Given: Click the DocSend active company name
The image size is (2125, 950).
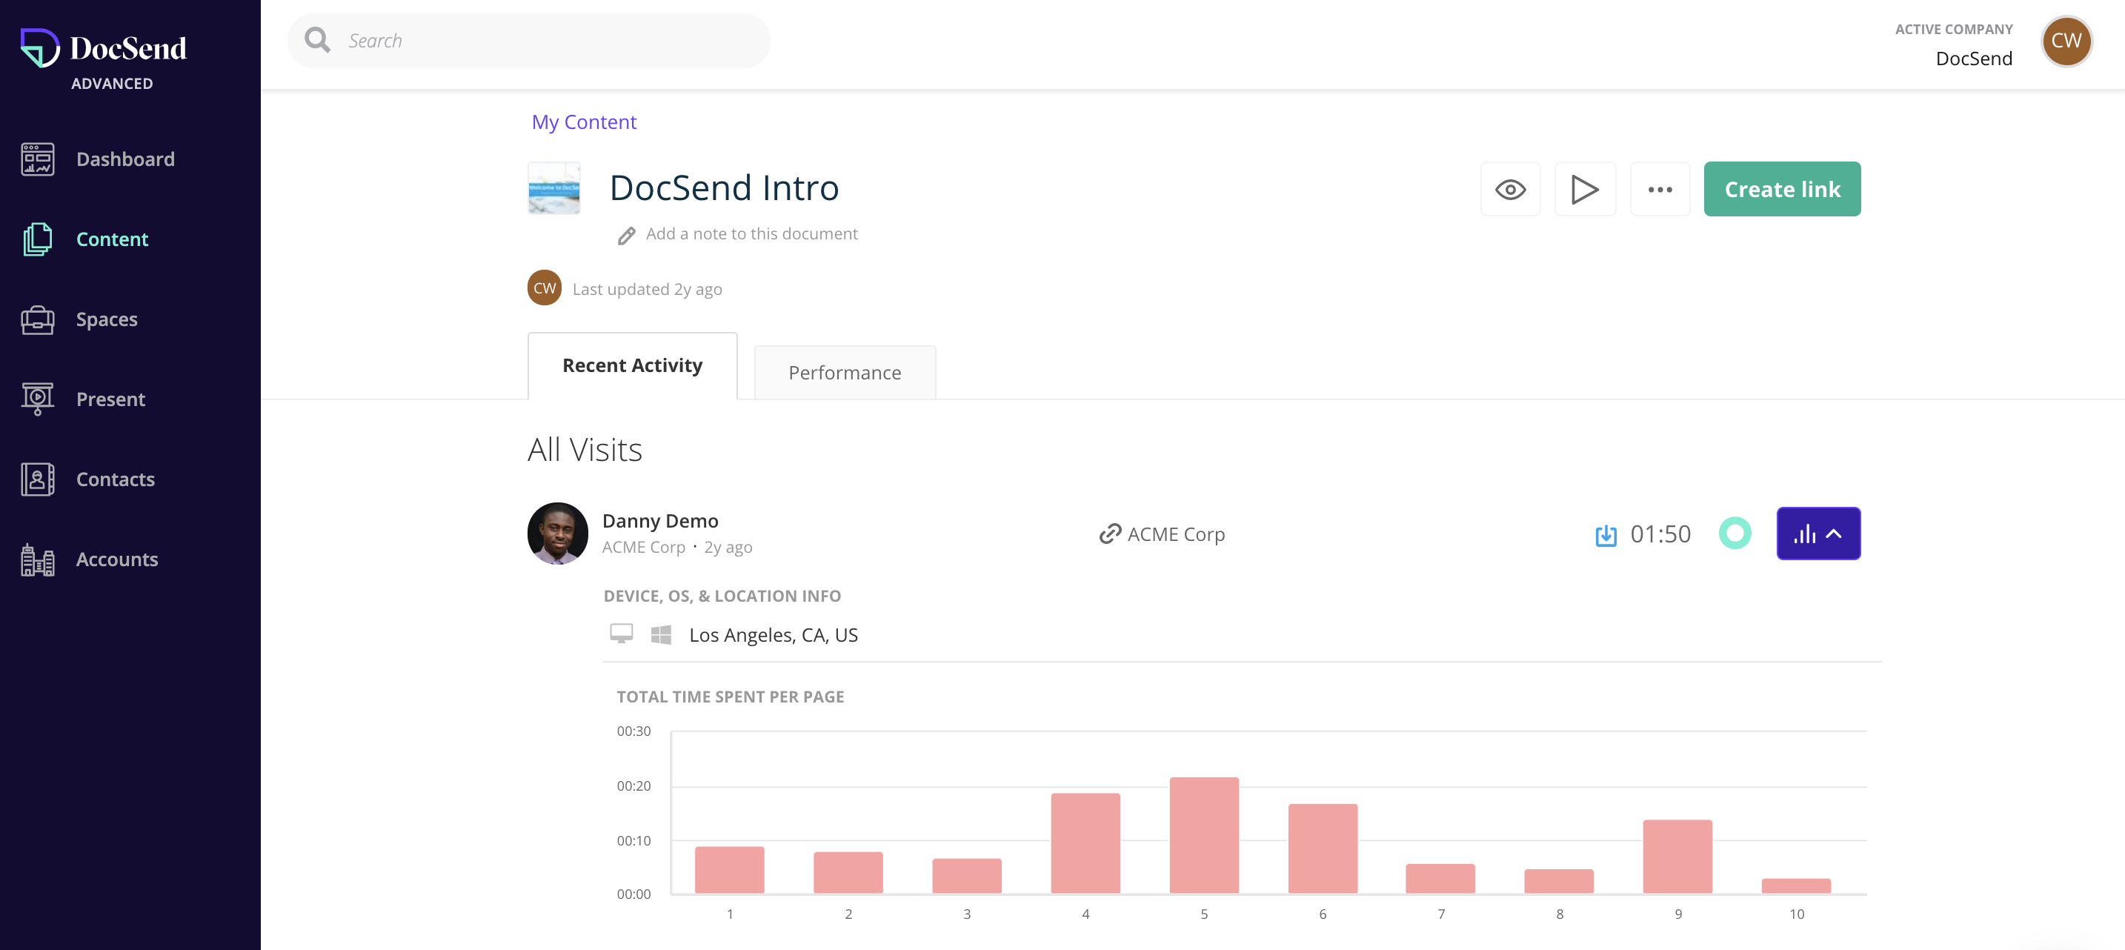Looking at the screenshot, I should (x=1974, y=59).
